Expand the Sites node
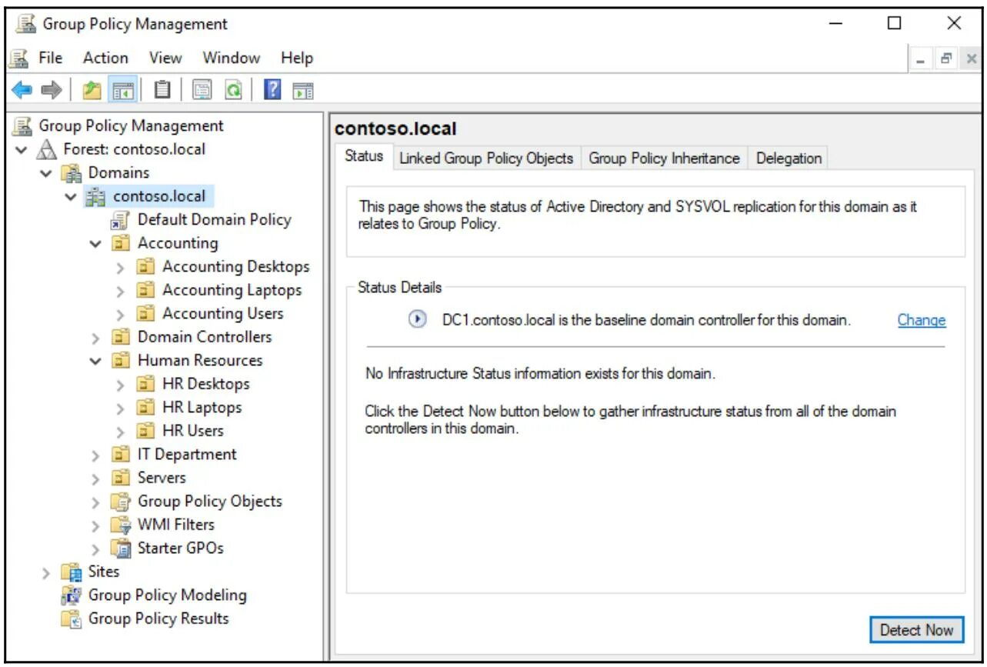The image size is (987, 667). click(47, 572)
